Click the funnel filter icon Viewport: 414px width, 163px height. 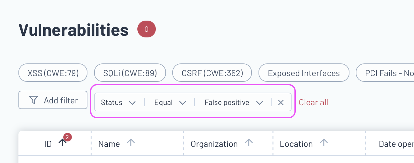33,100
